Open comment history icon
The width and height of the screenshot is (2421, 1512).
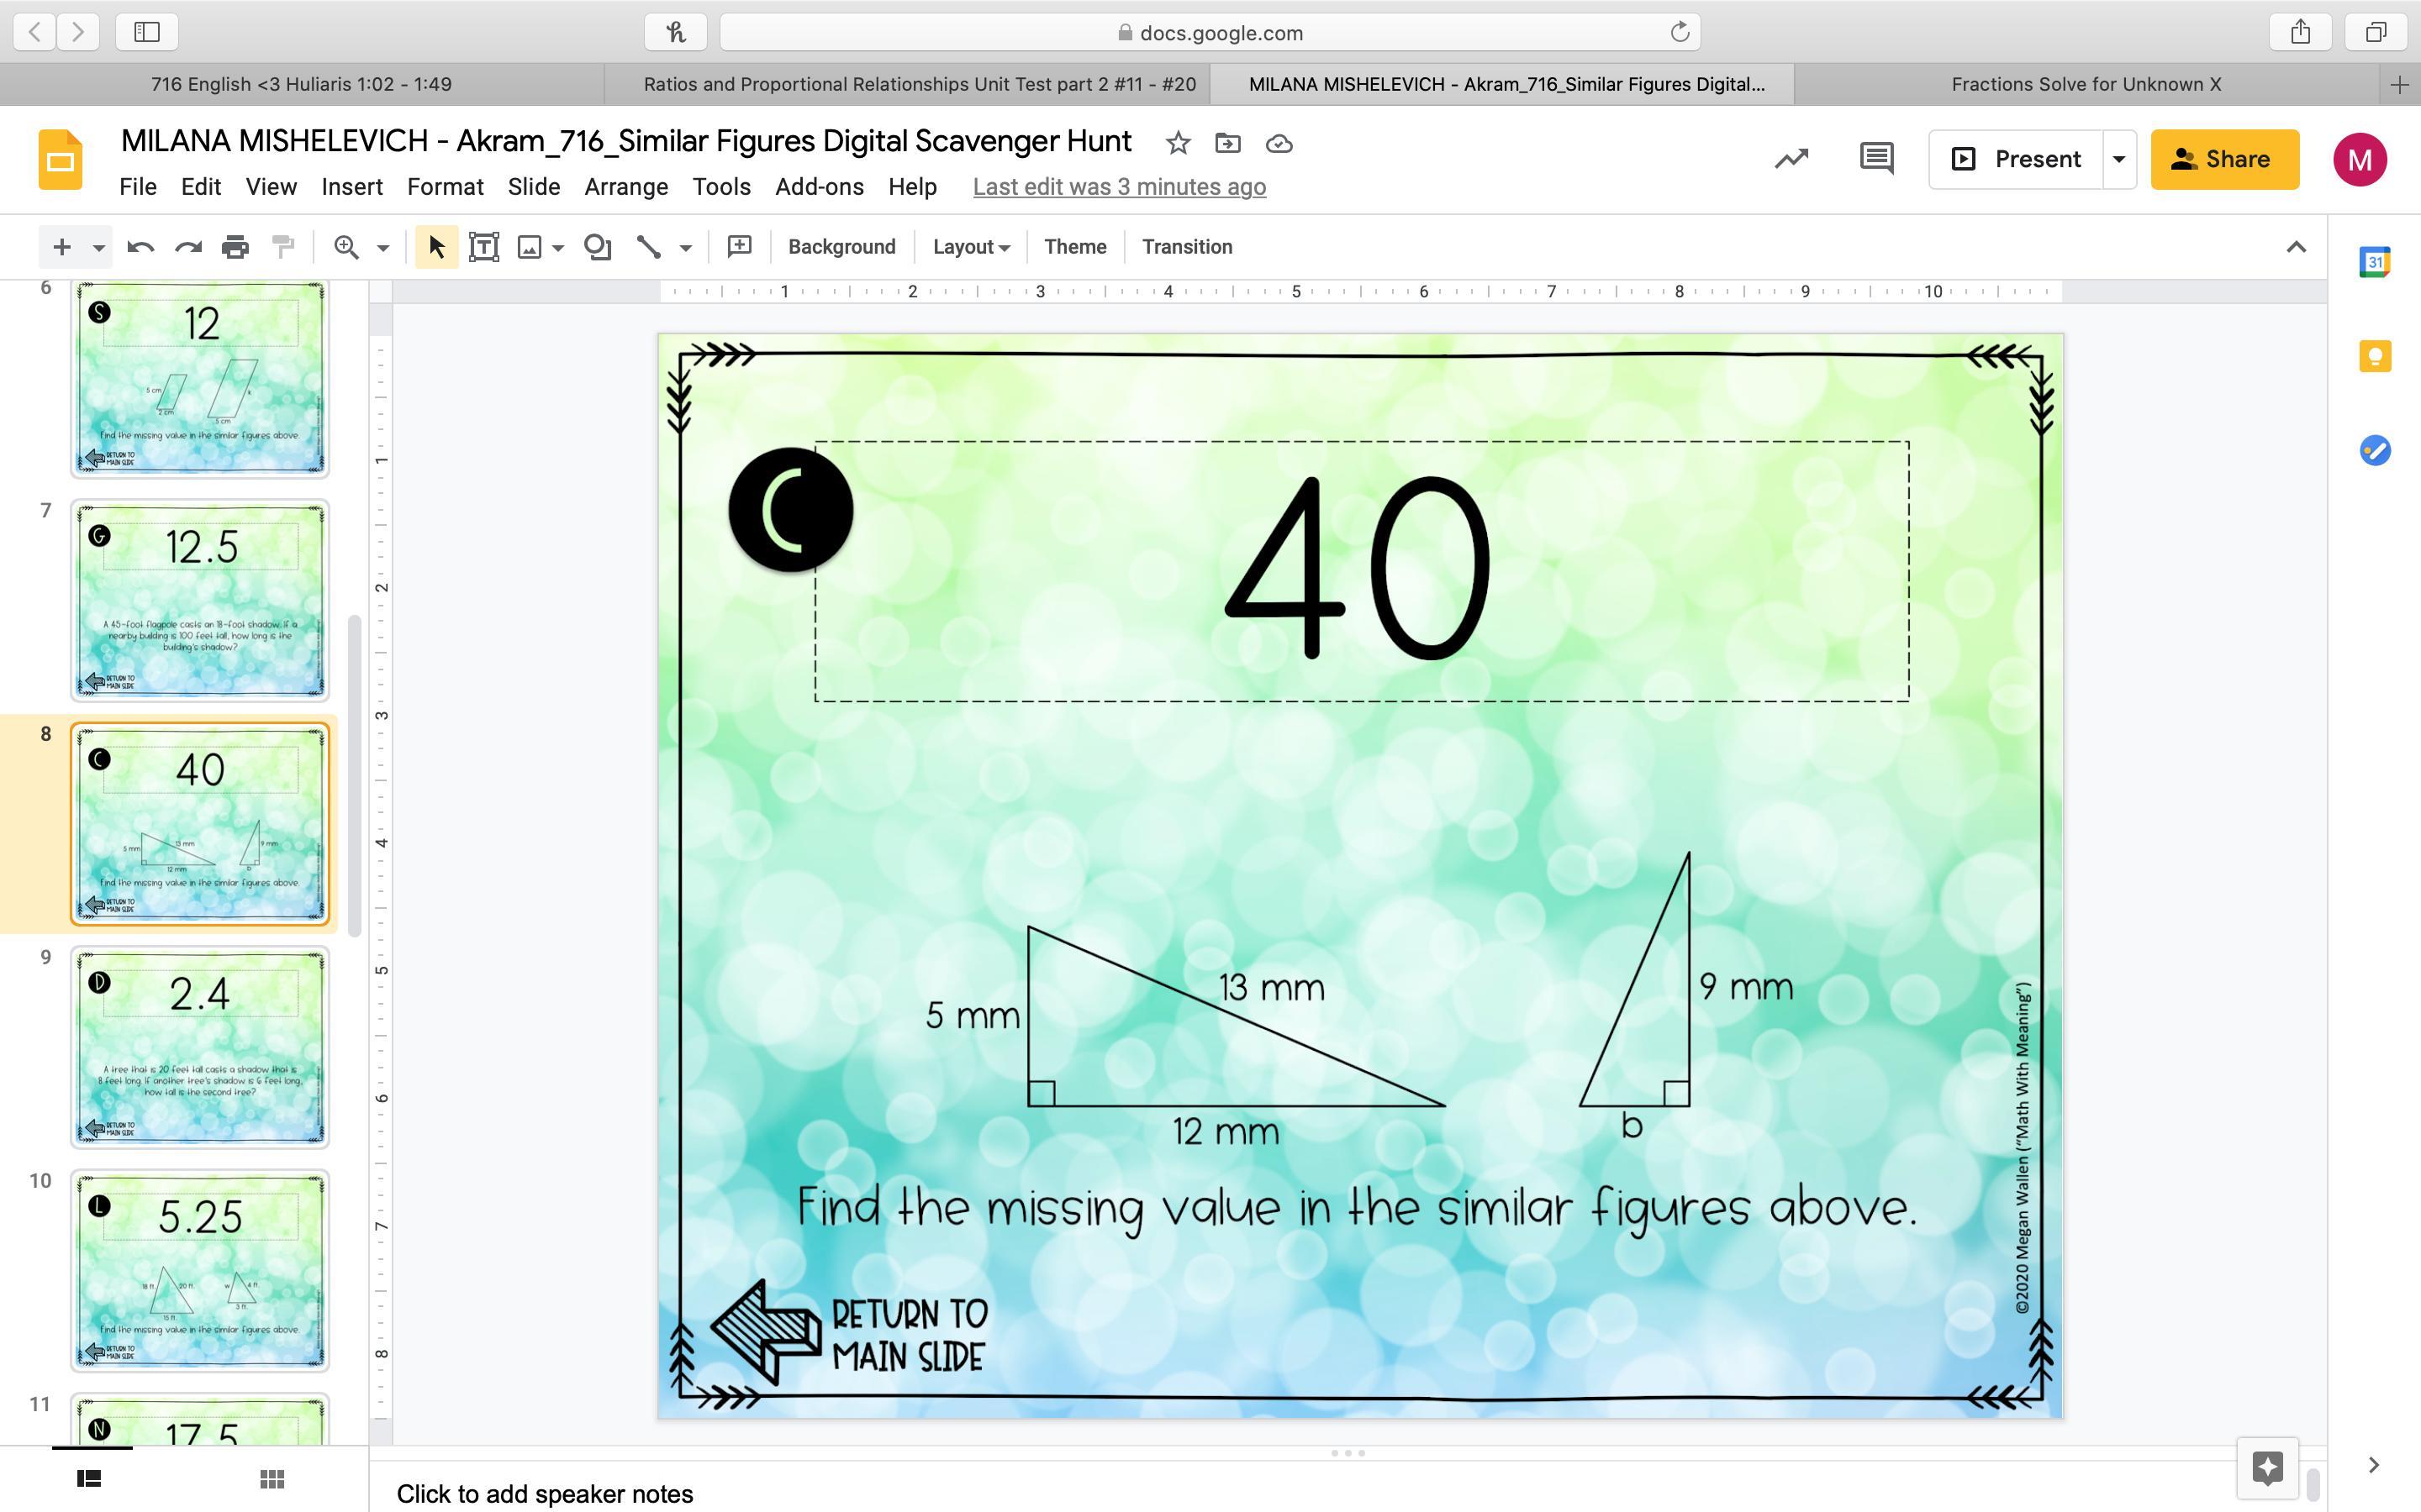click(x=1875, y=159)
